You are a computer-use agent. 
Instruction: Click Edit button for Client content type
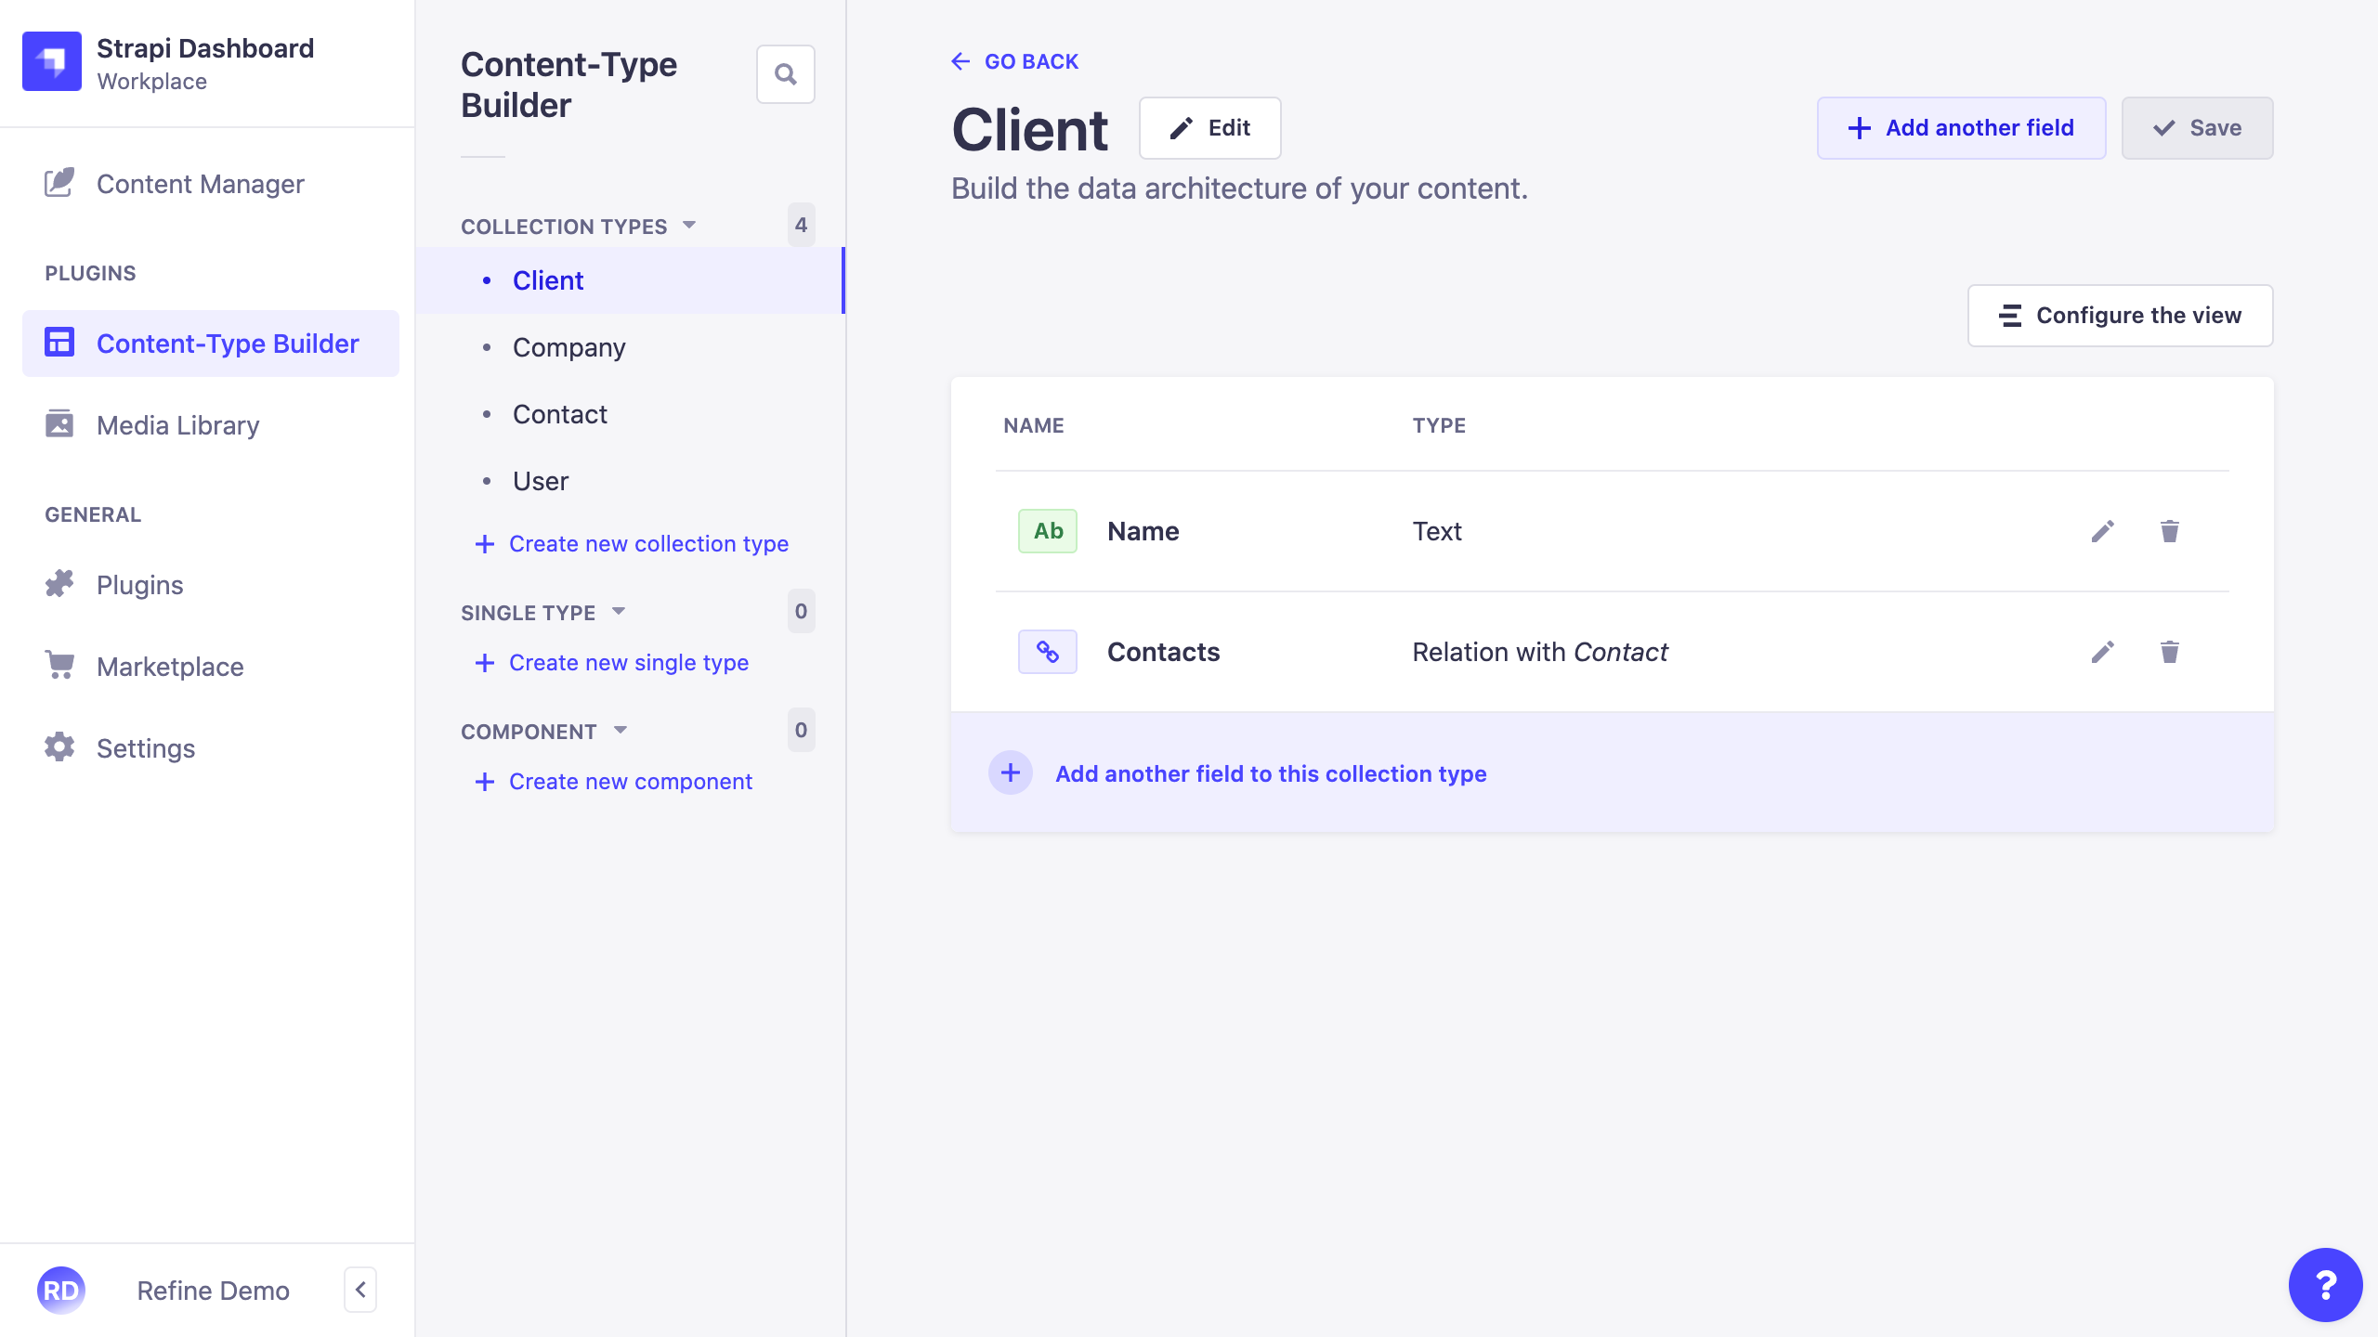point(1210,127)
